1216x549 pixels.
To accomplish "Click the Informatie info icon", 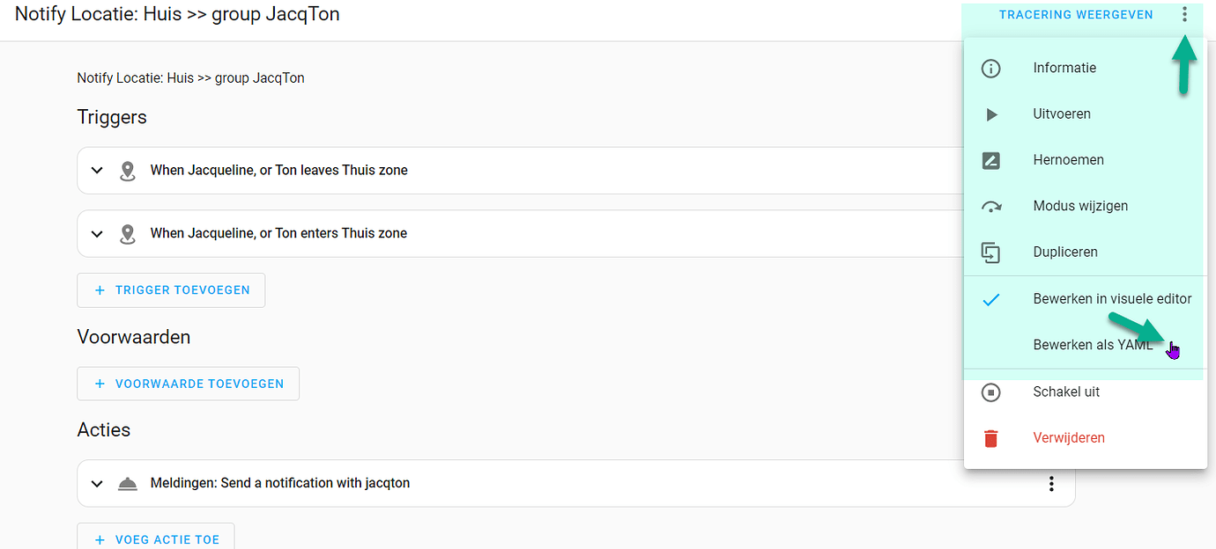I will click(991, 68).
